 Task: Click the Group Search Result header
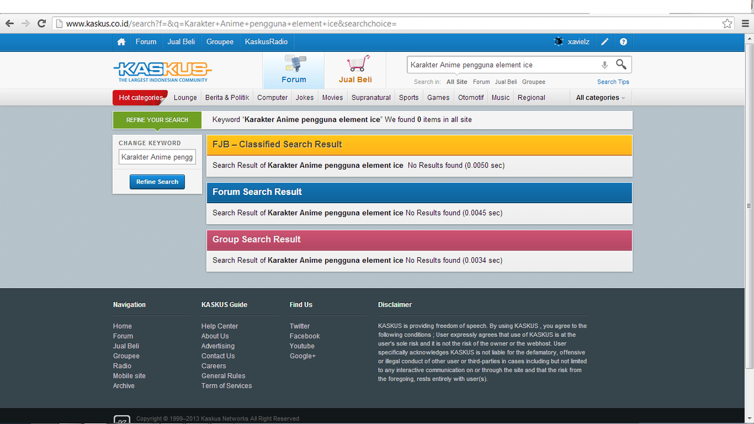click(x=419, y=239)
